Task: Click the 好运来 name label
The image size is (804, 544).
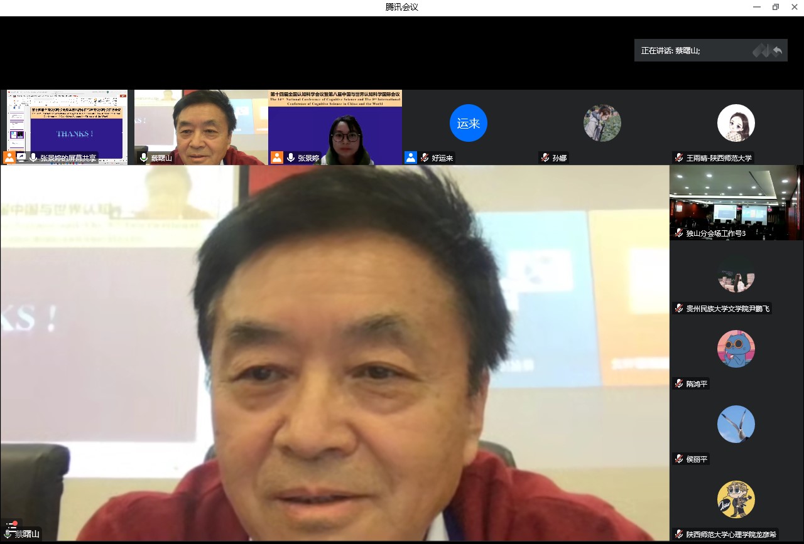Action: 442,158
